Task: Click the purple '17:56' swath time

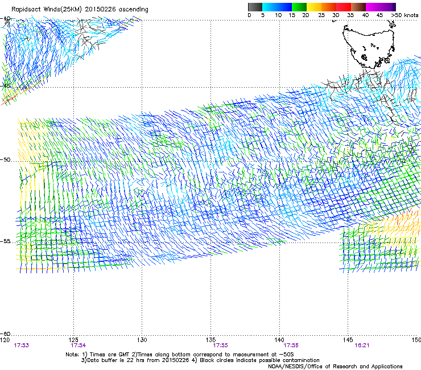Action: (x=291, y=346)
